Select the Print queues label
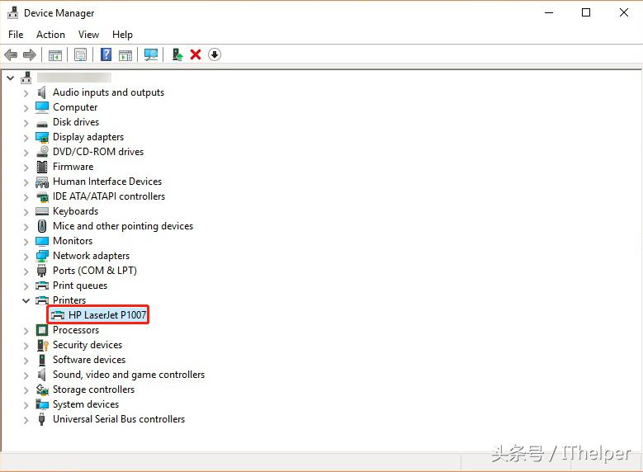Screen dimensions: 643x472 coord(80,286)
